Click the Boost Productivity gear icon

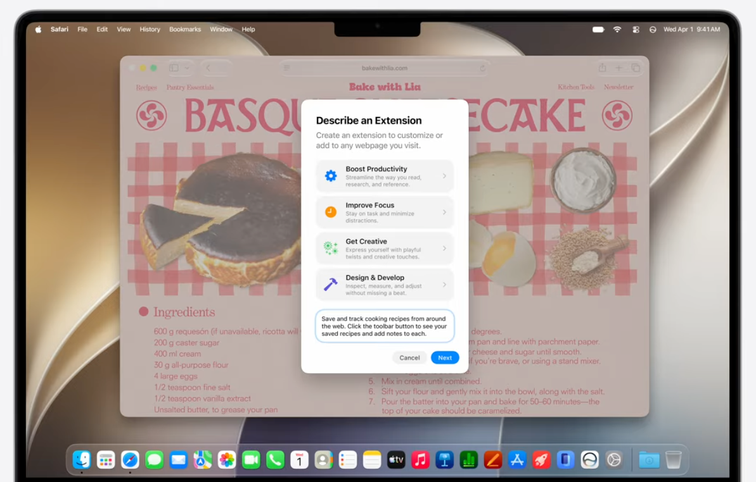[331, 176]
